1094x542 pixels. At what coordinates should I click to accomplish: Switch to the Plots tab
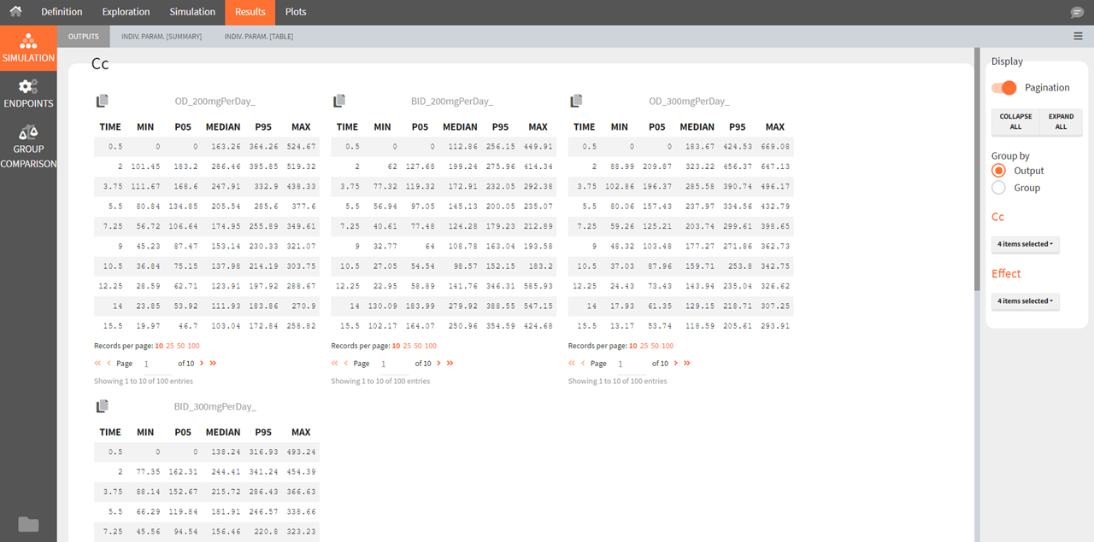coord(296,12)
